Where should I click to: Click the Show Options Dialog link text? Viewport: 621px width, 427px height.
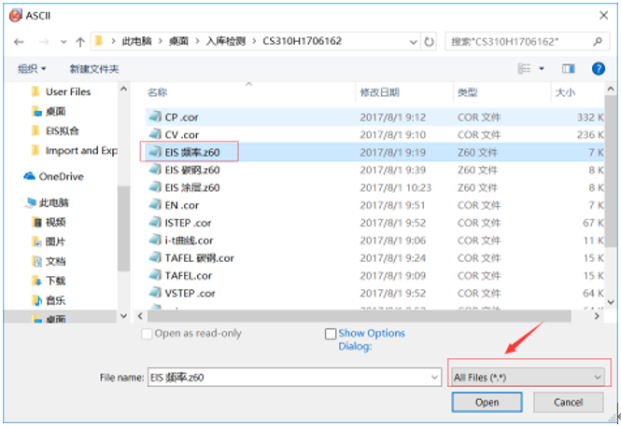click(372, 339)
